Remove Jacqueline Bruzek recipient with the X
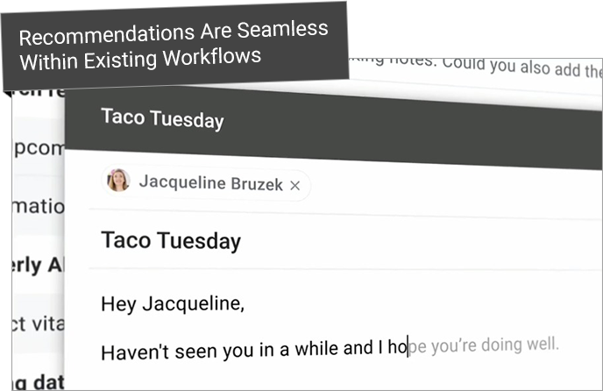 [295, 186]
